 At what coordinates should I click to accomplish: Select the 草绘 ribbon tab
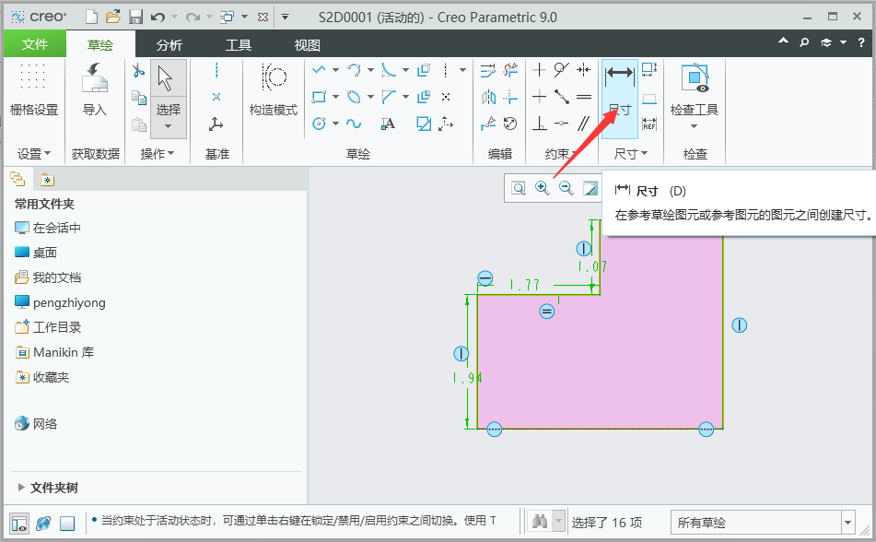pyautogui.click(x=100, y=44)
